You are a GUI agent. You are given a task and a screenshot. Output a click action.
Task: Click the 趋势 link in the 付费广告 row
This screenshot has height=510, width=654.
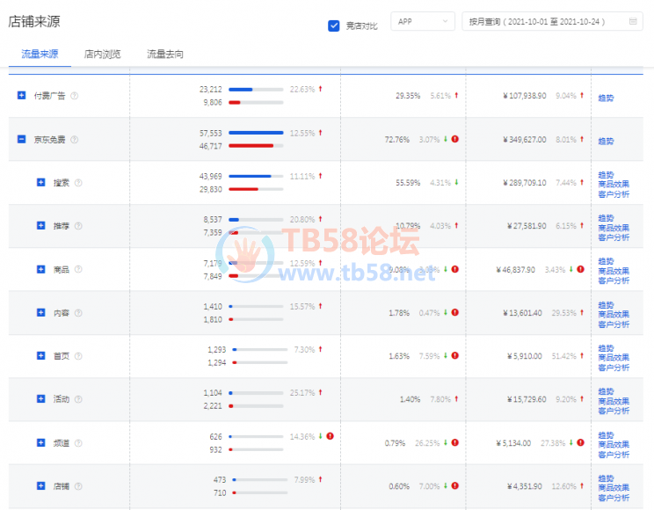coord(606,98)
